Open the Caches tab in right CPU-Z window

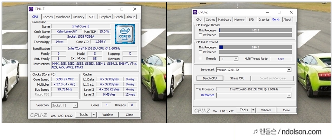[x=211, y=20]
